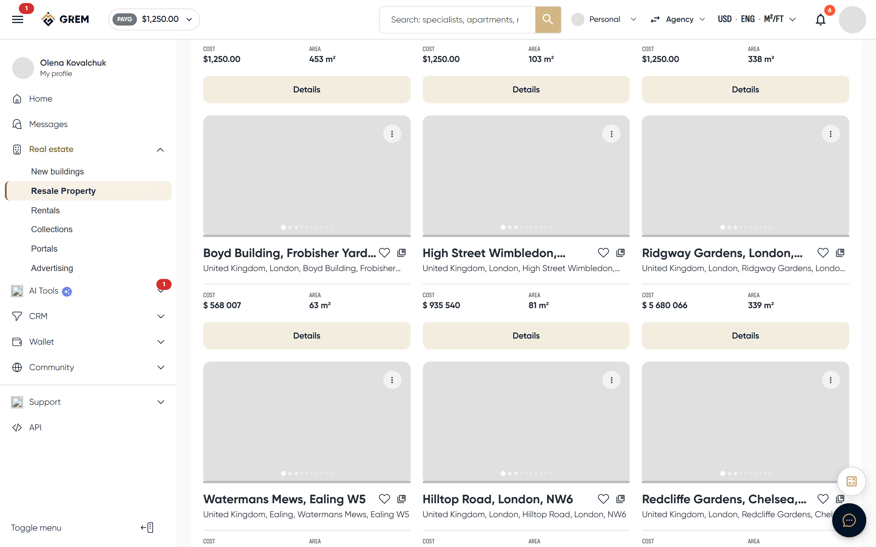Favorite High Street Wimbledon with heart

(603, 253)
